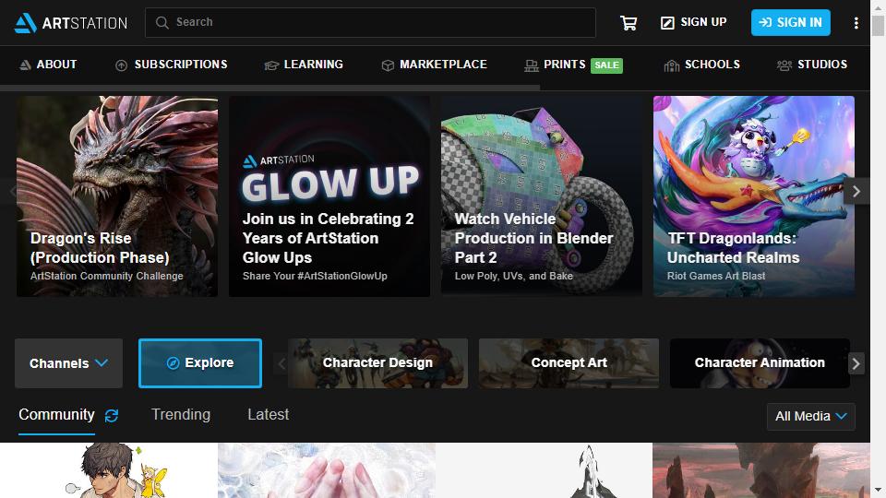Open the Character Animation channel
Viewport: 886px width, 498px height.
pyautogui.click(x=760, y=363)
